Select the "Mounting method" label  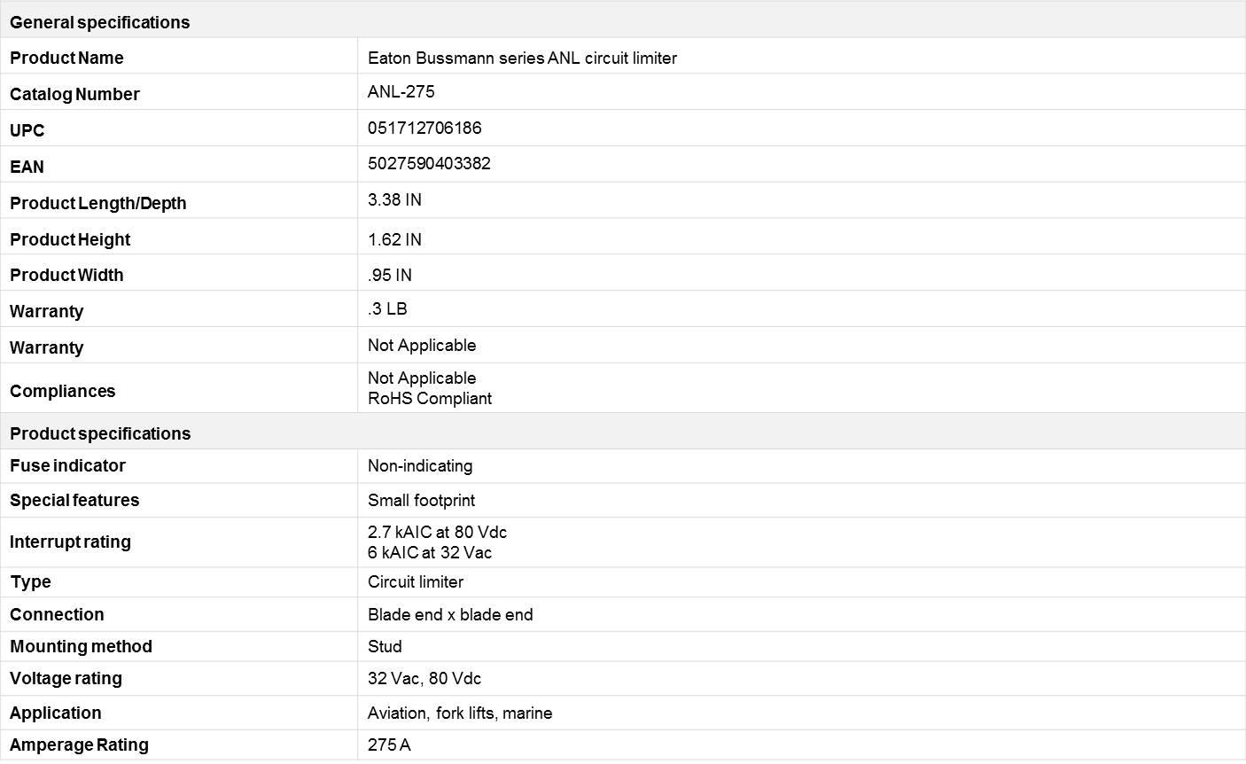[x=81, y=646]
